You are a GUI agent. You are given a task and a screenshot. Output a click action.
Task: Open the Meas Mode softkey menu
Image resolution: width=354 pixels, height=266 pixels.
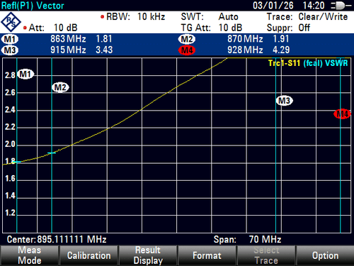(x=30, y=255)
